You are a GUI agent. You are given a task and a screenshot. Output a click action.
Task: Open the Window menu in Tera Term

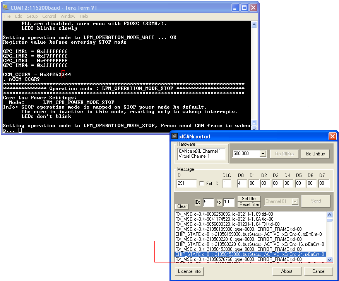68,16
